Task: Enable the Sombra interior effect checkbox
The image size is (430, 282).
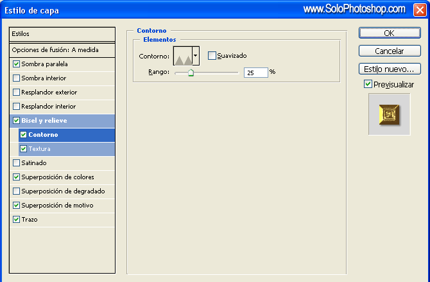Action: [x=17, y=78]
